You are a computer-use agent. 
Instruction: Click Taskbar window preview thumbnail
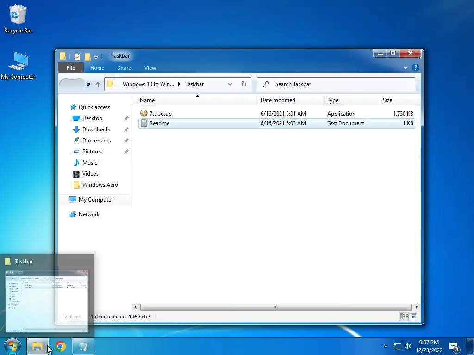click(x=47, y=301)
